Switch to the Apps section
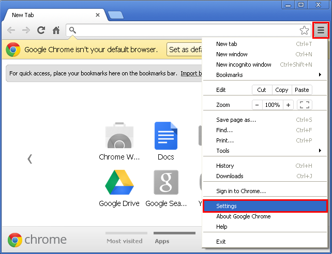Image resolution: width=332 pixels, height=254 pixels. [174, 239]
